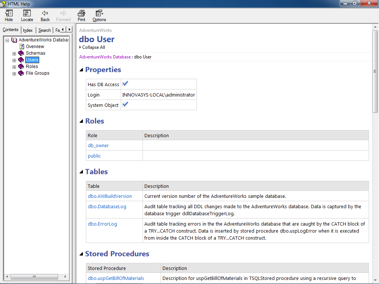Image resolution: width=379 pixels, height=284 pixels.
Task: Switch to the Contents tab
Action: (x=10, y=30)
